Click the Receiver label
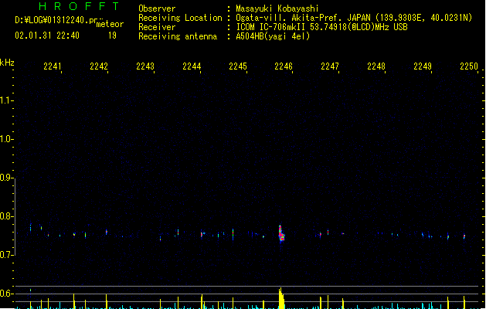The width and height of the screenshot is (486, 309). 157,27
